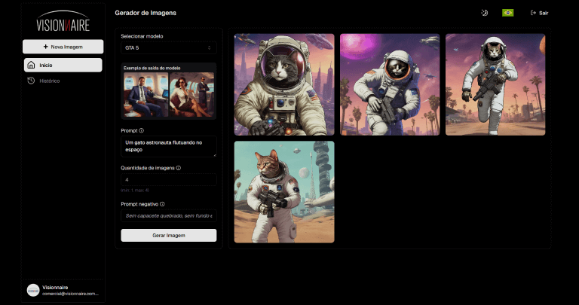Click the prompt text area

tap(169, 146)
